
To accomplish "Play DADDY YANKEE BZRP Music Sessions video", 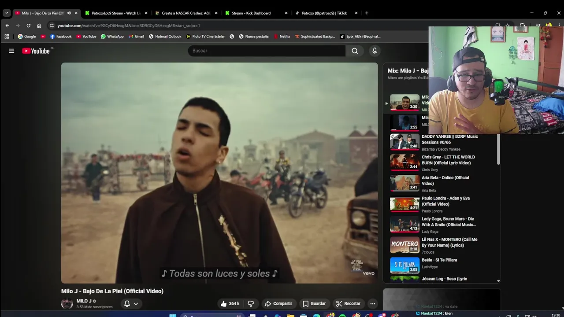I will click(x=404, y=142).
